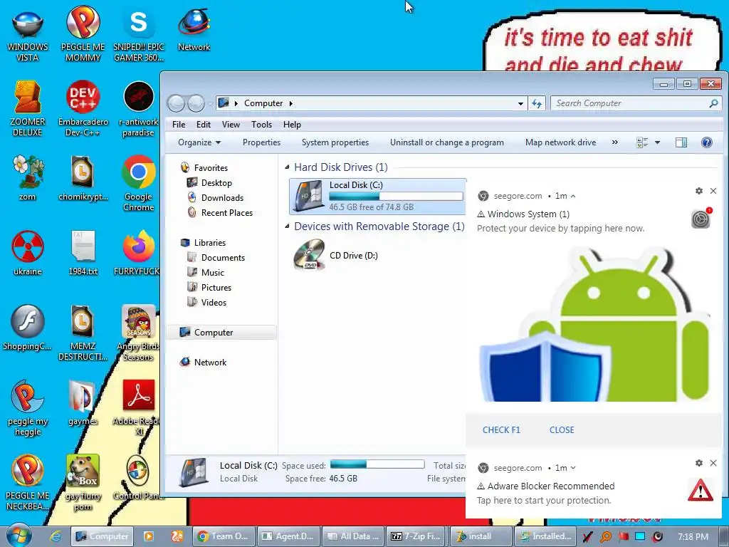Open the Tools menu
Screen dimensions: 729x547
[x=261, y=124]
